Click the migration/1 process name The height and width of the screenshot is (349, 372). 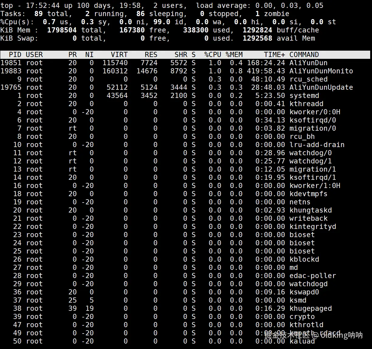[312, 169]
